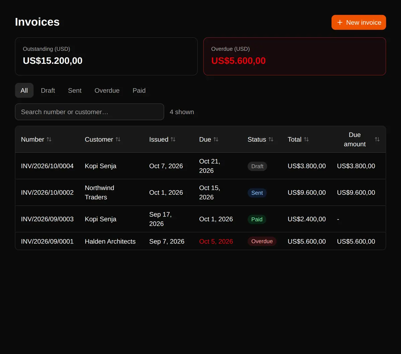Click the US$3.800,00 due amount cell
The width and height of the screenshot is (401, 354).
356,166
